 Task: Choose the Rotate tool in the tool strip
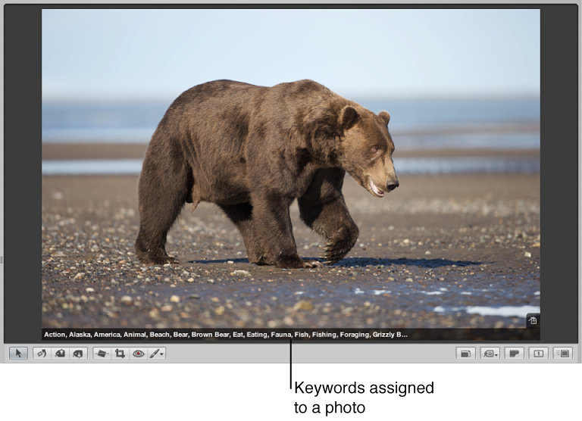(42, 354)
